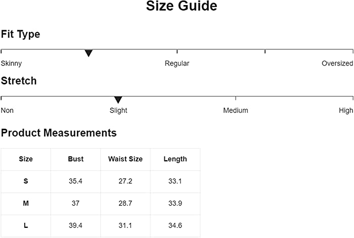This screenshot has width=354, height=238.
Task: Click the High label on Stretch scale
Action: pos(346,110)
